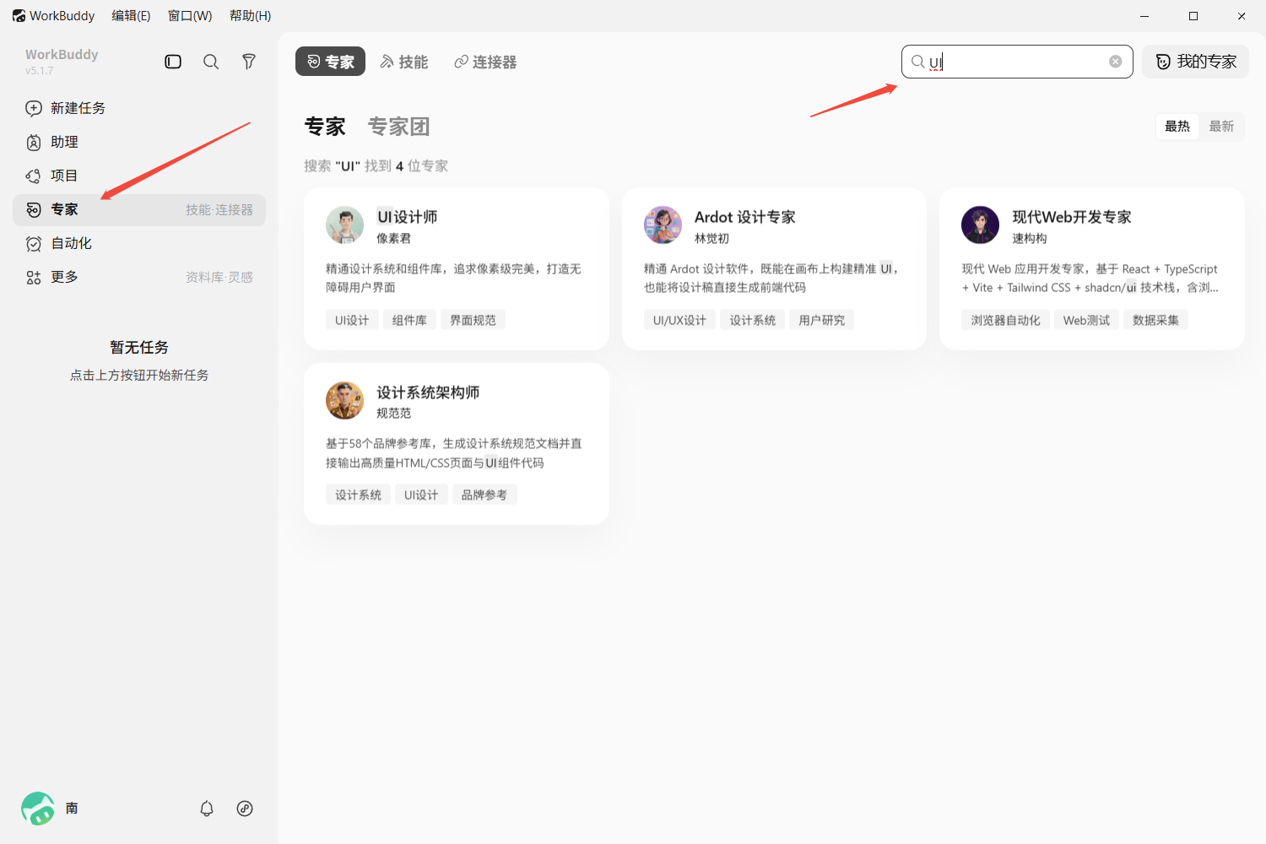Image resolution: width=1266 pixels, height=844 pixels.
Task: Click the 速构构 subtitle
Action: [1030, 239]
